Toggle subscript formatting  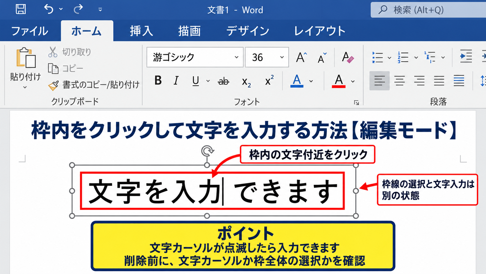(x=246, y=82)
